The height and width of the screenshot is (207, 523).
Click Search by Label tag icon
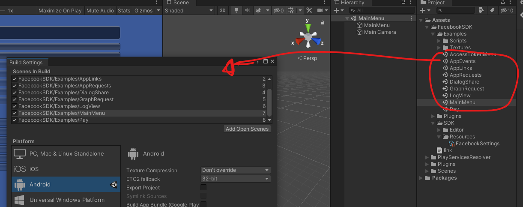coord(492,10)
